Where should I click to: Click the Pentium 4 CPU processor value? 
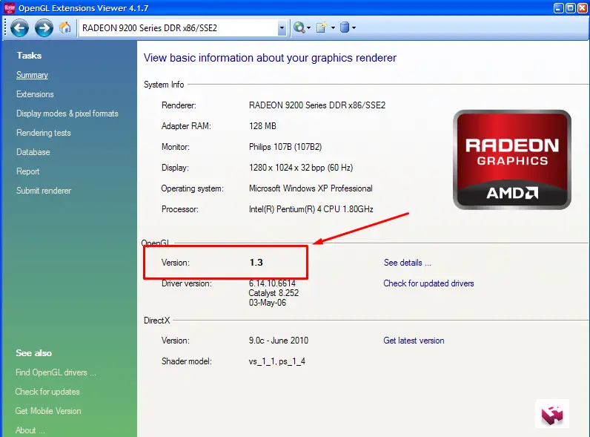click(x=311, y=209)
